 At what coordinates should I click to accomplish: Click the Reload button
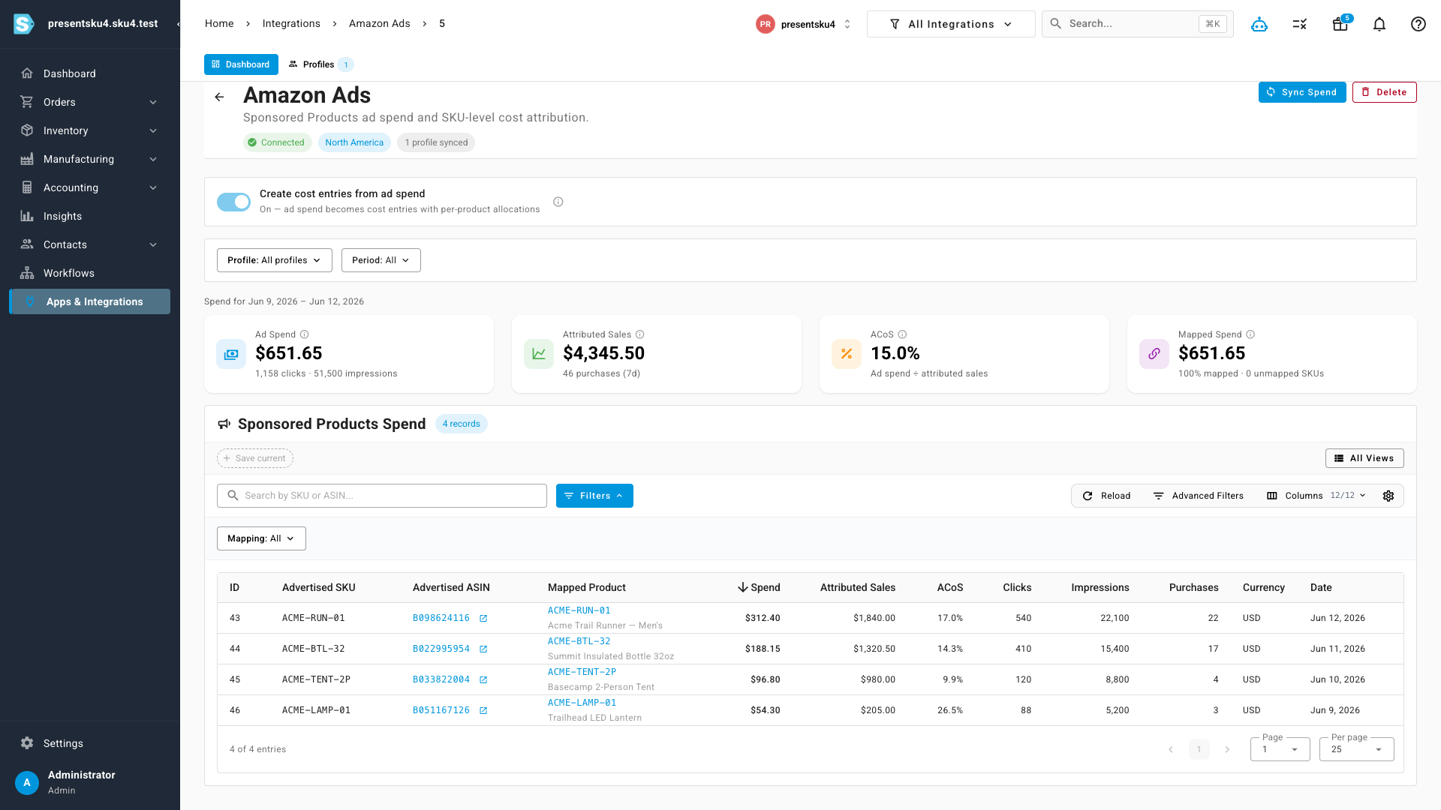(x=1106, y=496)
